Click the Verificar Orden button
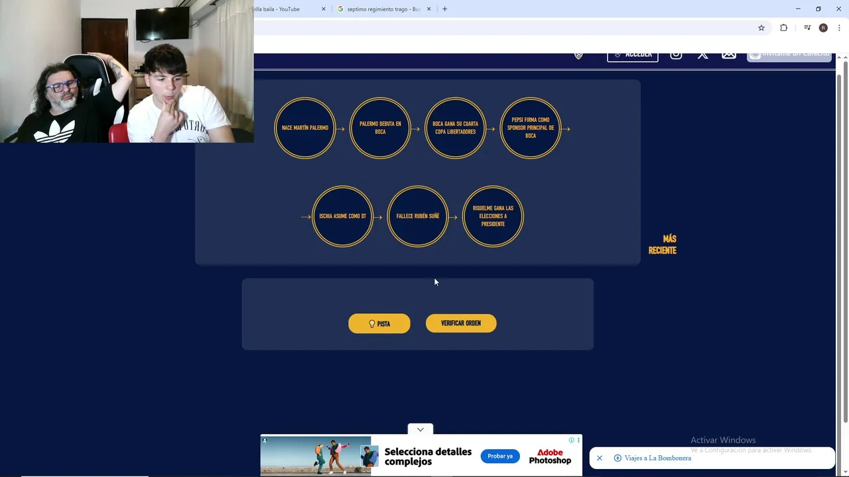 tap(461, 323)
